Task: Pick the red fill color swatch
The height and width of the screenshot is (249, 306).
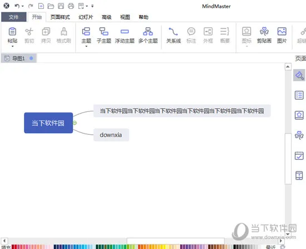Action: (x=16, y=247)
